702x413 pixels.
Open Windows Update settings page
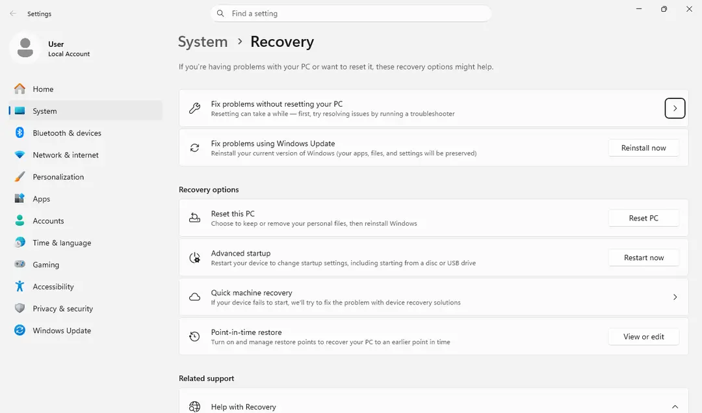86,330
